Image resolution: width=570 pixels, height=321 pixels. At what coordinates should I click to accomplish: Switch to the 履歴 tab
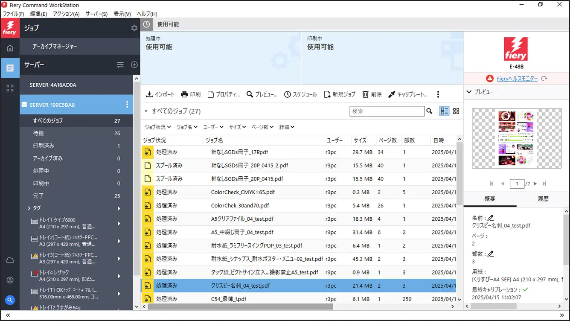point(543,199)
